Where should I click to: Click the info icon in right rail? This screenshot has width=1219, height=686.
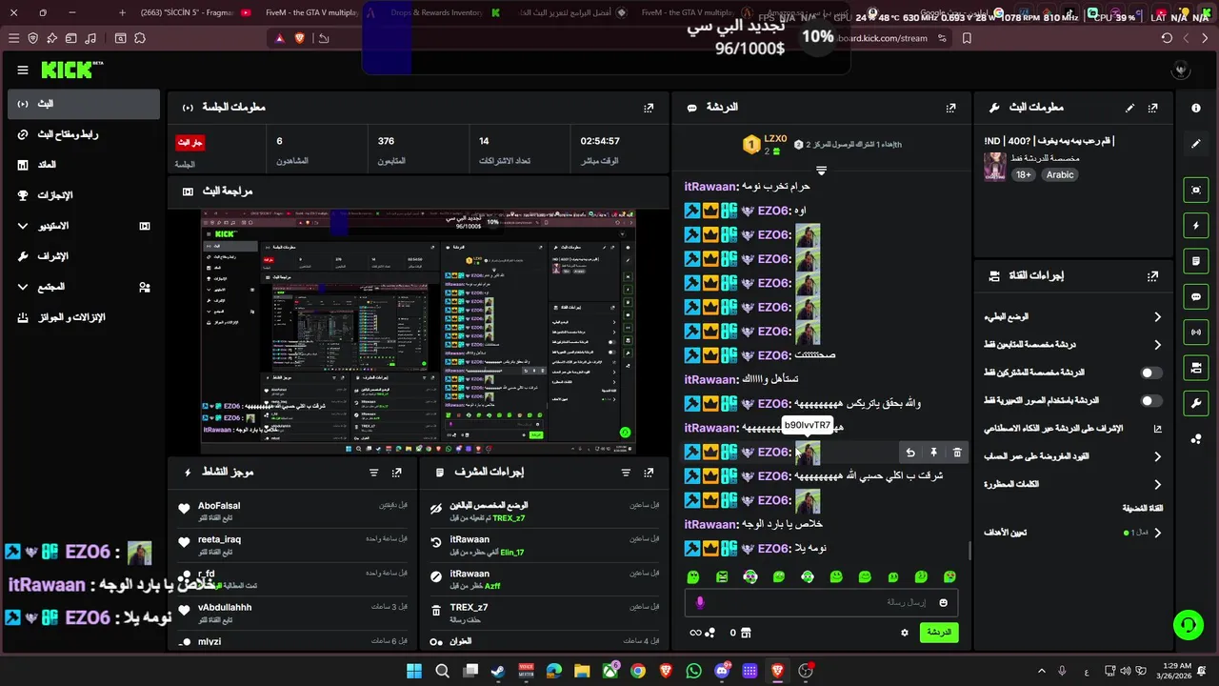tap(1196, 109)
